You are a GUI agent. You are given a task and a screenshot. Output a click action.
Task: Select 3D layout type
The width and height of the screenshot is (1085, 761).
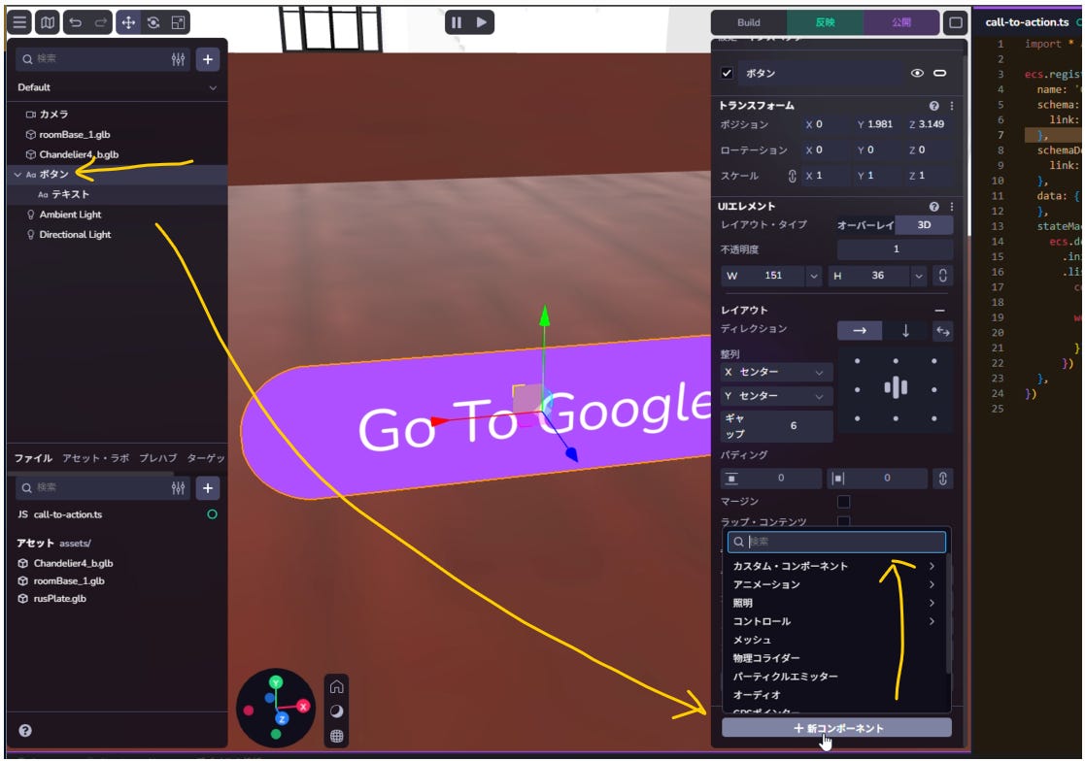coord(924,225)
